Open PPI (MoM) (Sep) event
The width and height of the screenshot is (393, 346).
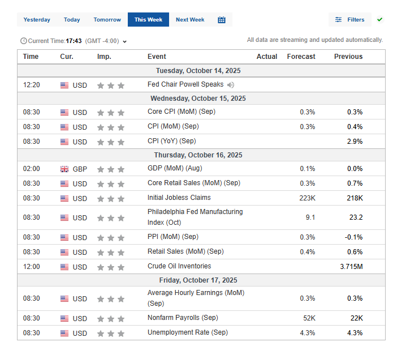point(173,237)
